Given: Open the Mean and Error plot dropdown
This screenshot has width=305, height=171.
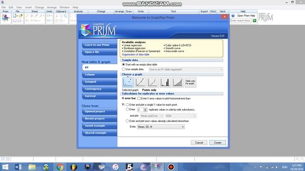Looking at the screenshot, I should point(152,116).
